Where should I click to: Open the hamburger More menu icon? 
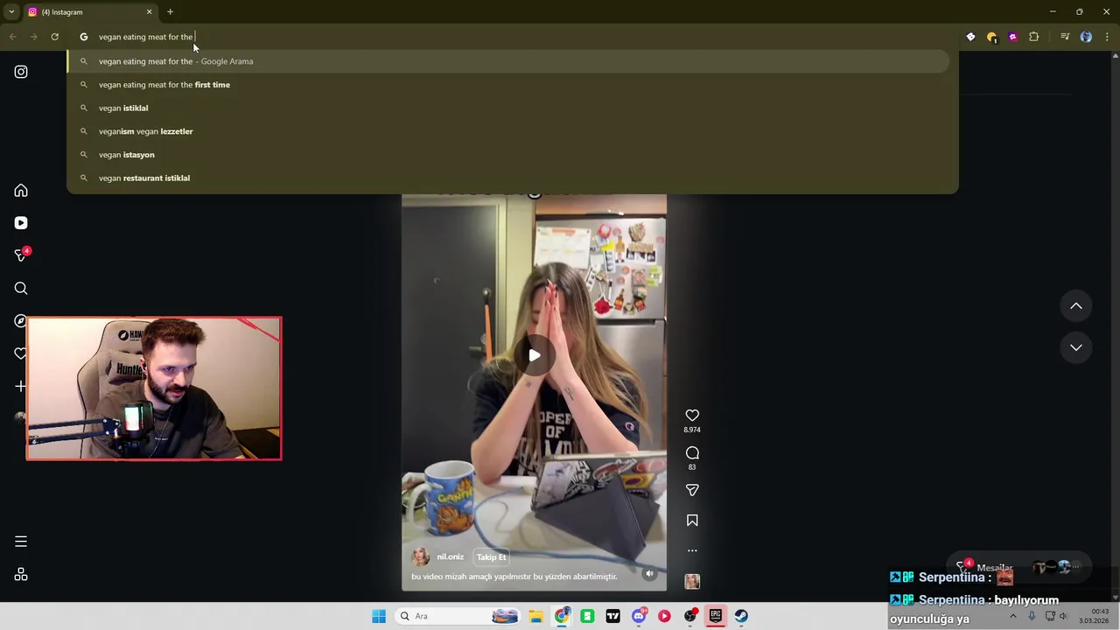[21, 542]
